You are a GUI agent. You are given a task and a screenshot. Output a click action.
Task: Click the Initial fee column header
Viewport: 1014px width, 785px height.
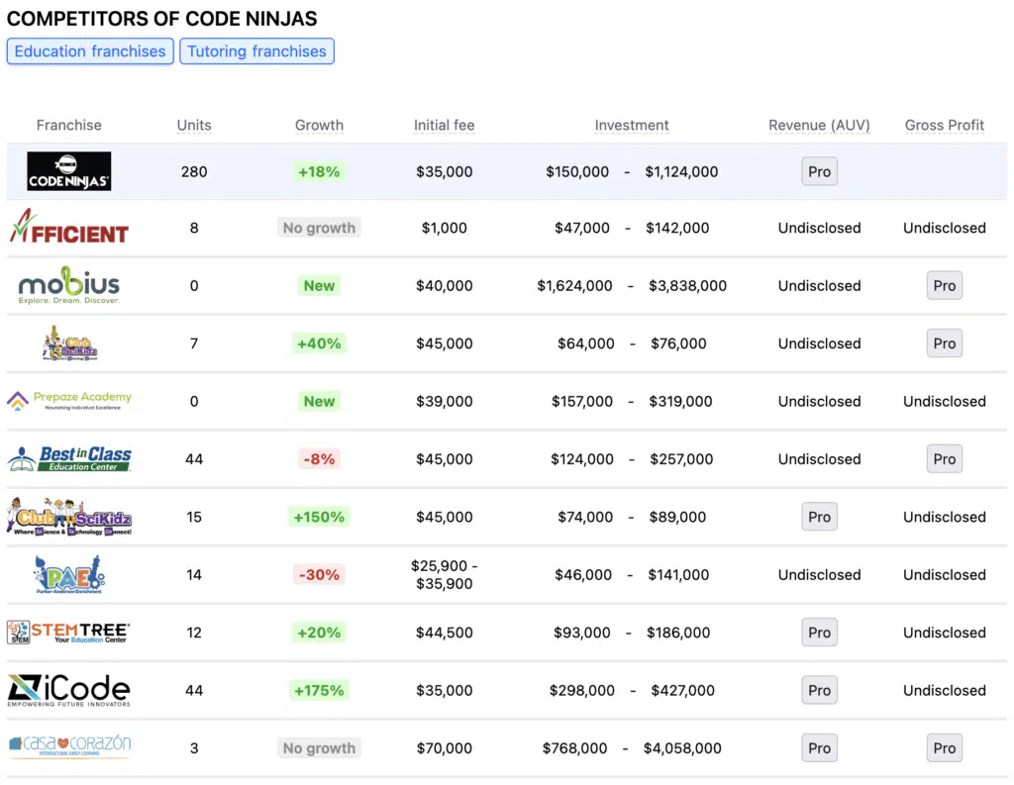(x=444, y=125)
